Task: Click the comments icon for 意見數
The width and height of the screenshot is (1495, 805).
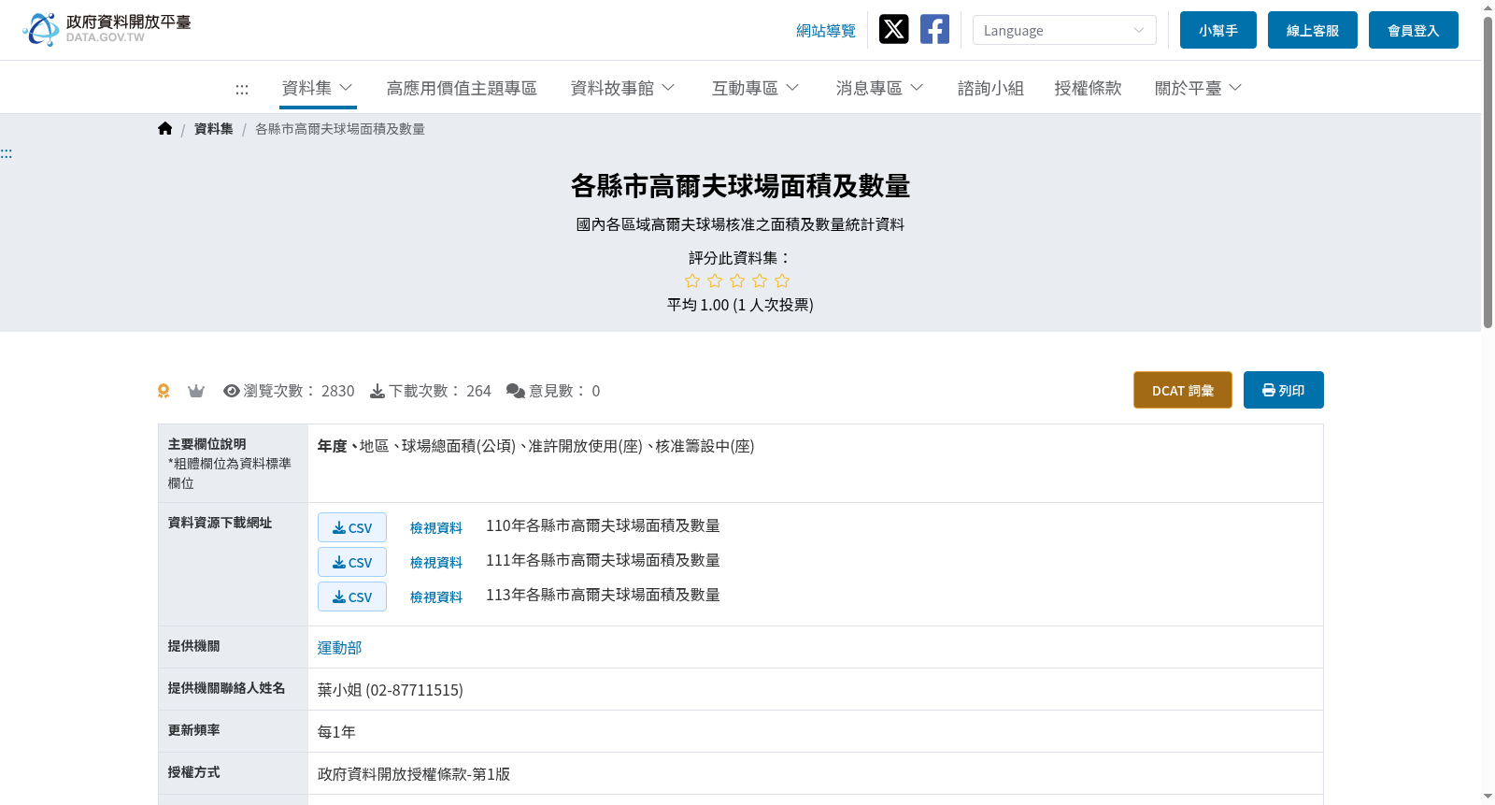Action: pyautogui.click(x=516, y=391)
